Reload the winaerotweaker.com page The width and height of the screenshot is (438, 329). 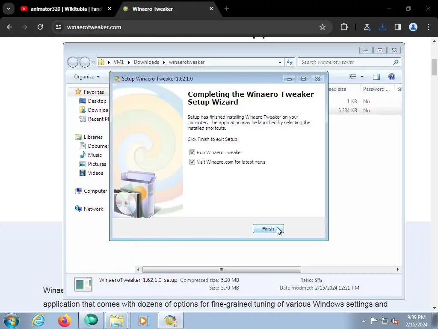(x=40, y=27)
